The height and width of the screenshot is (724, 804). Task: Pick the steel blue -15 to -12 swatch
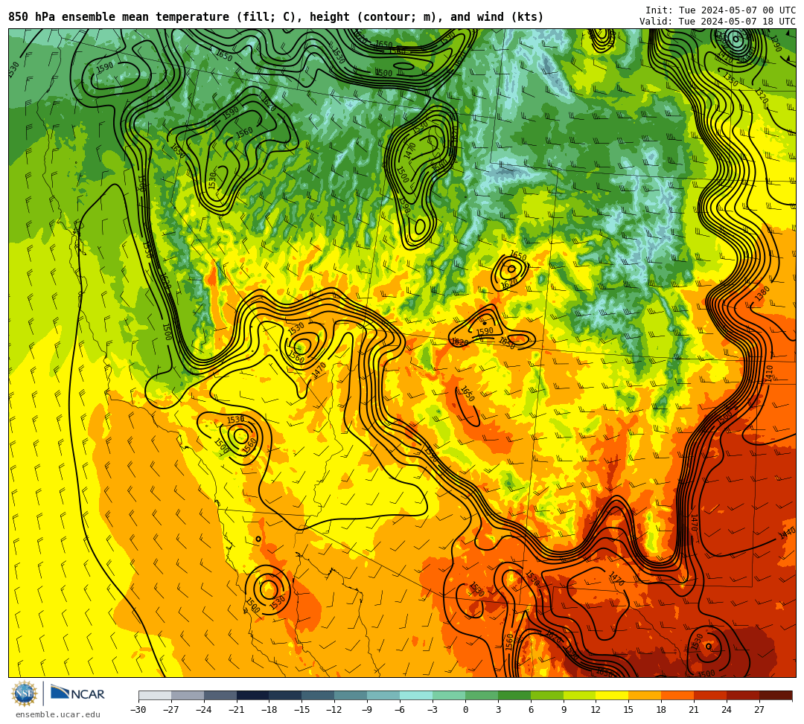(x=319, y=695)
